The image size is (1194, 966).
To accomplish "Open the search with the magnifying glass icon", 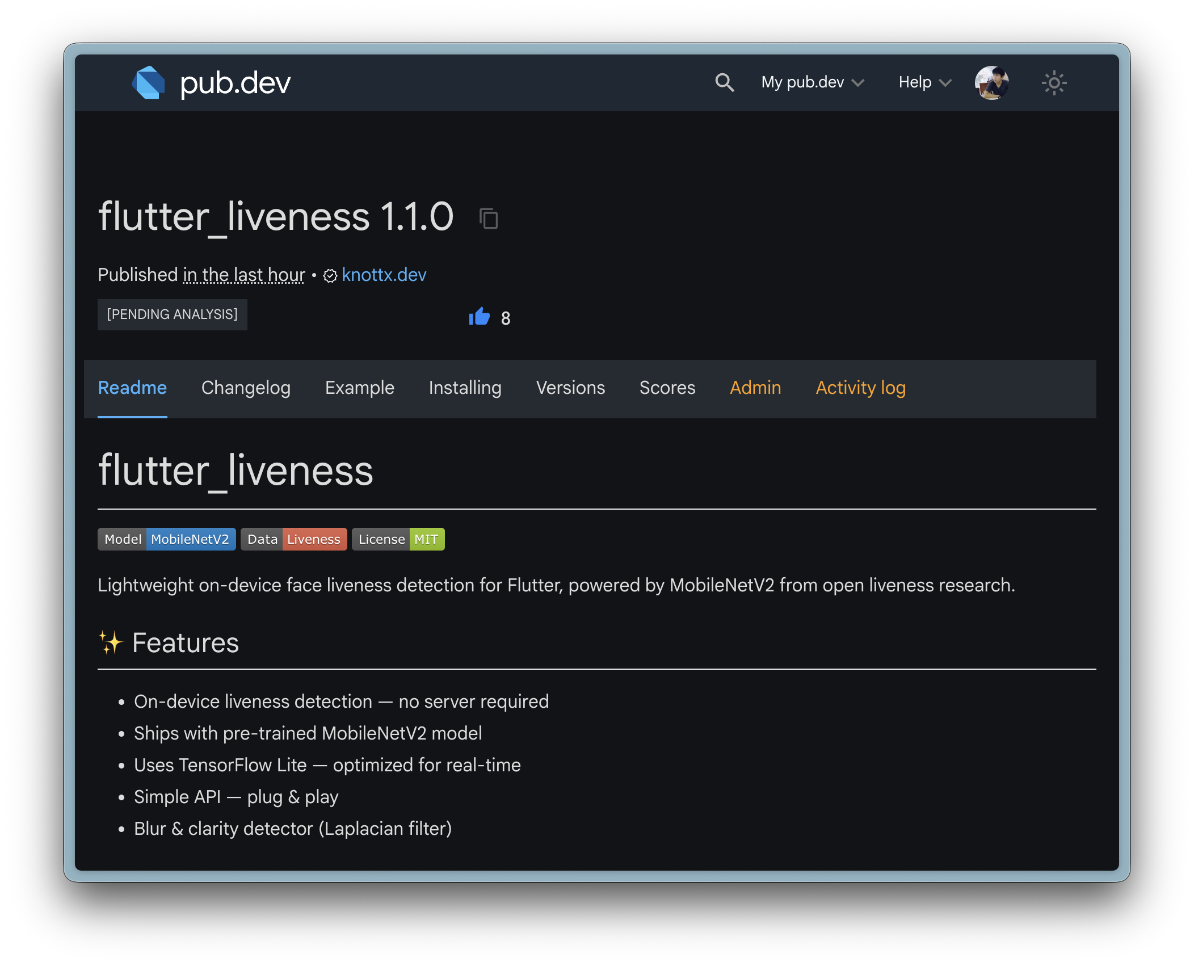I will tap(725, 83).
